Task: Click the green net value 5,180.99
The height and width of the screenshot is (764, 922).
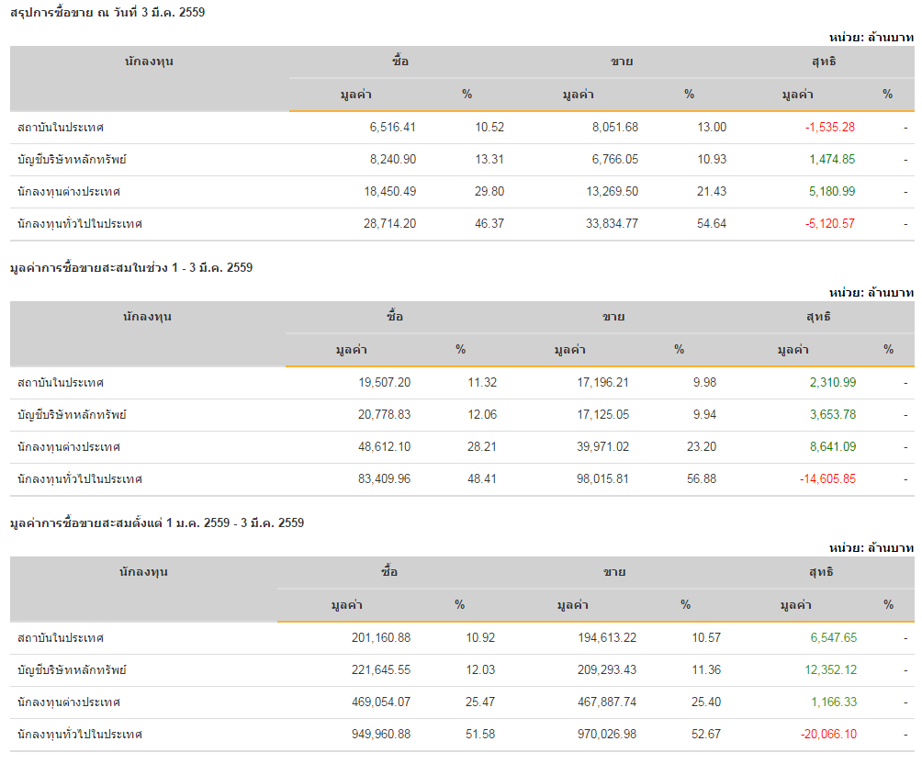Action: [x=832, y=191]
